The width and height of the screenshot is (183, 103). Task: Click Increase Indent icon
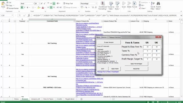pos(61,7)
